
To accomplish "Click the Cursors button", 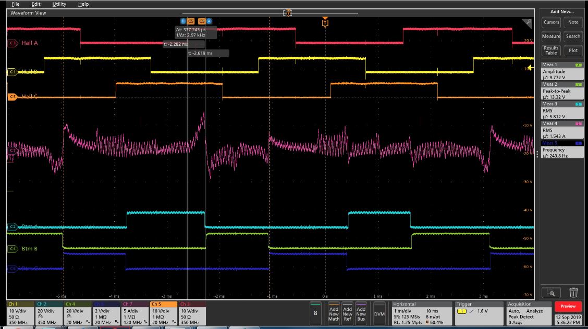I will coord(552,22).
